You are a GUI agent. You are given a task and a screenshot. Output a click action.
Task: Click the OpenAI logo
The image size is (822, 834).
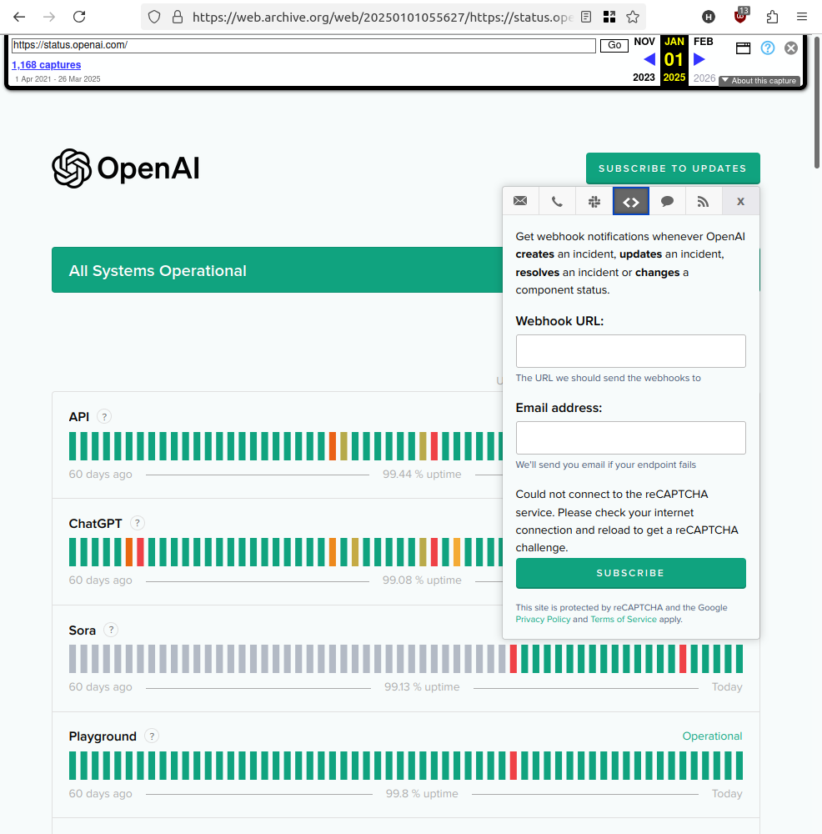126,168
